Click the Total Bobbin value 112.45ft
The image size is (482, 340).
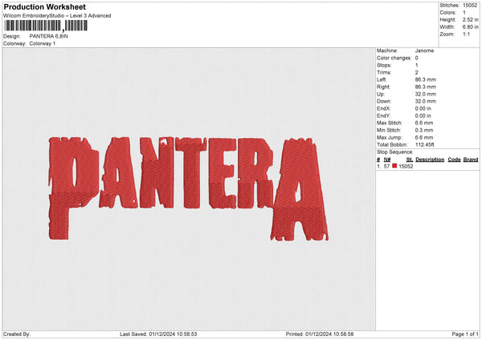[424, 144]
